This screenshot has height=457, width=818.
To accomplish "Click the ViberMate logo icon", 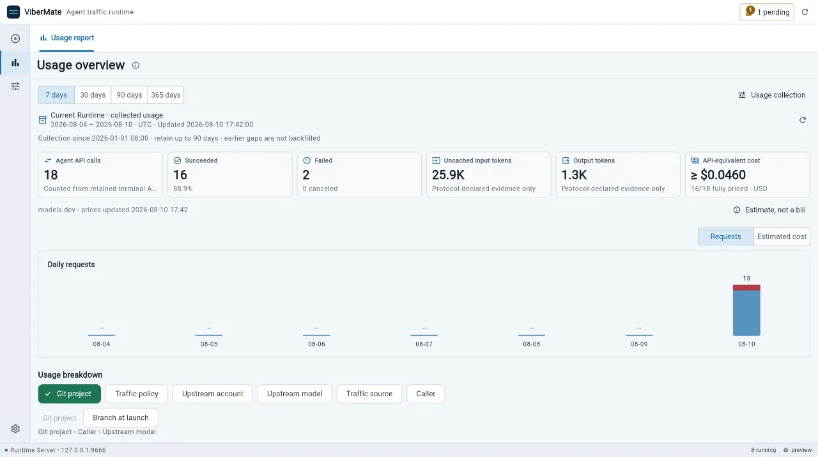I will (x=13, y=12).
